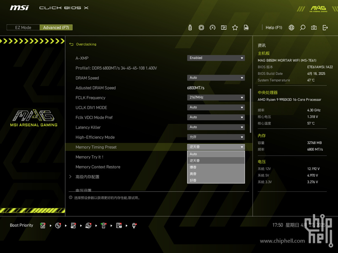
Task: Select the first hard disk boot icon
Action: pos(43,225)
